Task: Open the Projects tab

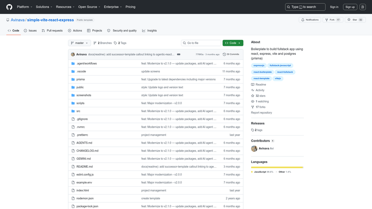Action: point(94,31)
